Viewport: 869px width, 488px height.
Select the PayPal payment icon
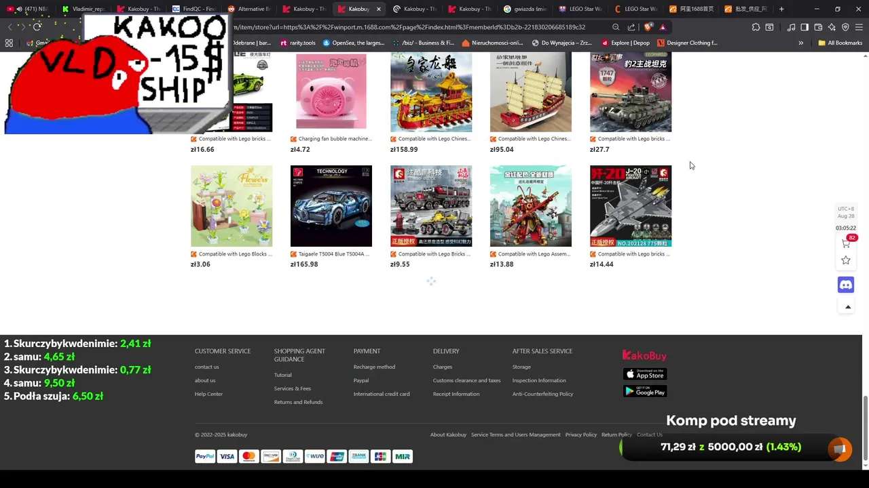[x=205, y=456]
